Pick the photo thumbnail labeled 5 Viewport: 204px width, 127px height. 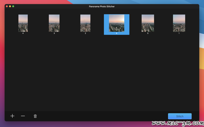coord(148,23)
